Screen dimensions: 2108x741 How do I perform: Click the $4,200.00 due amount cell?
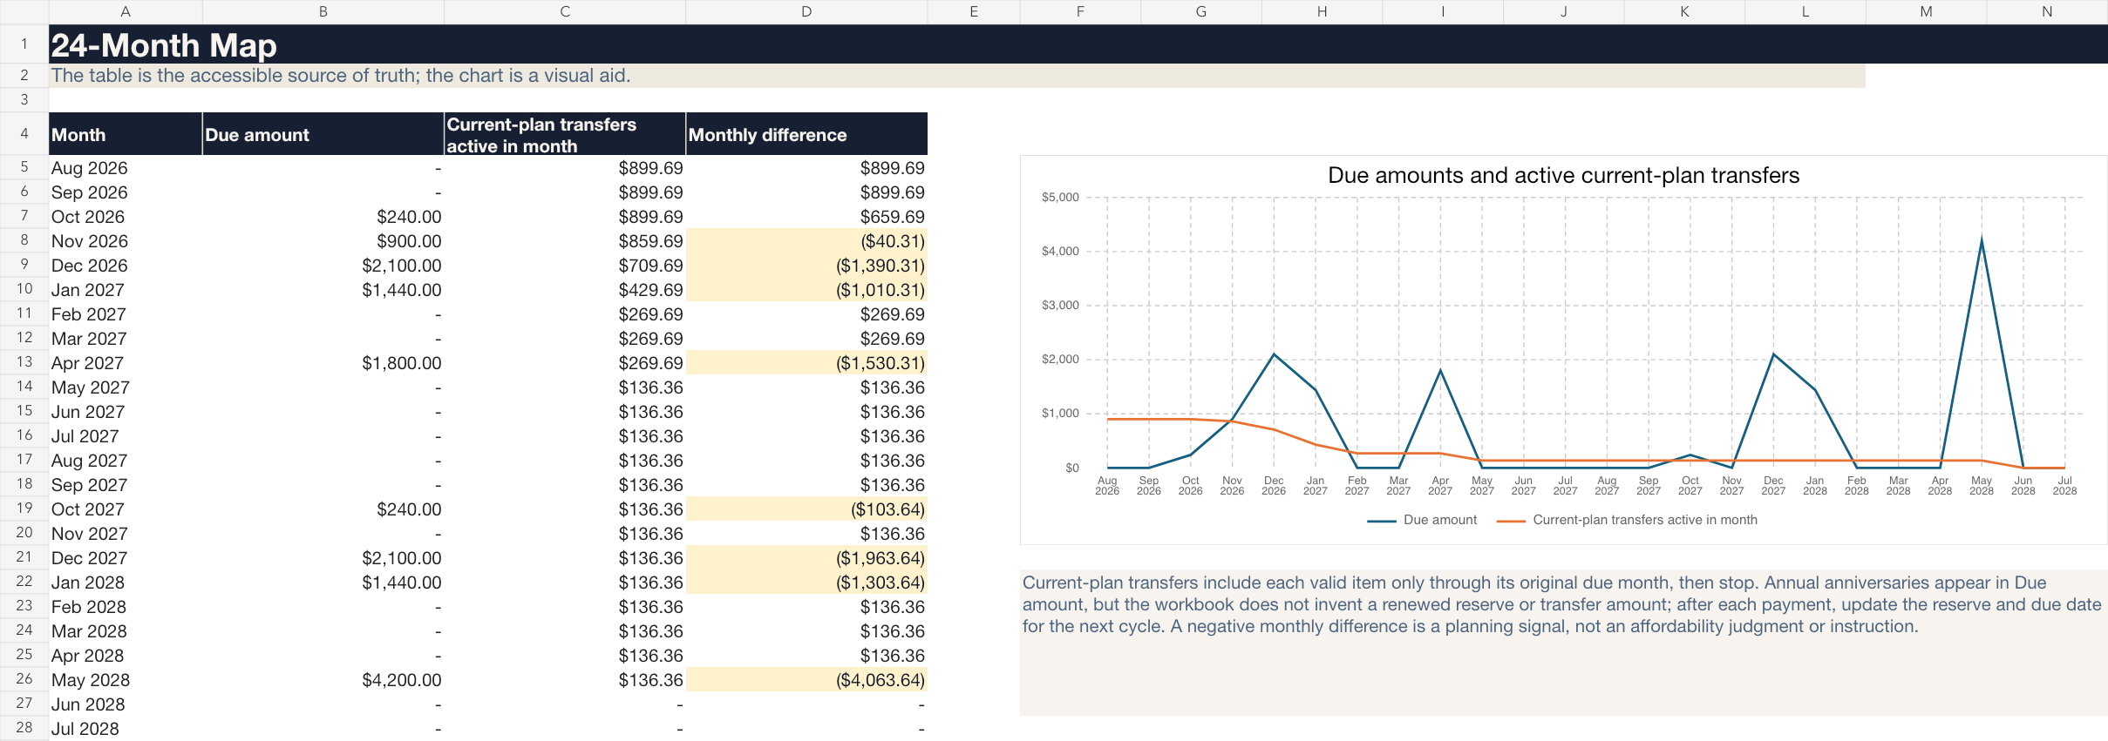coord(323,680)
